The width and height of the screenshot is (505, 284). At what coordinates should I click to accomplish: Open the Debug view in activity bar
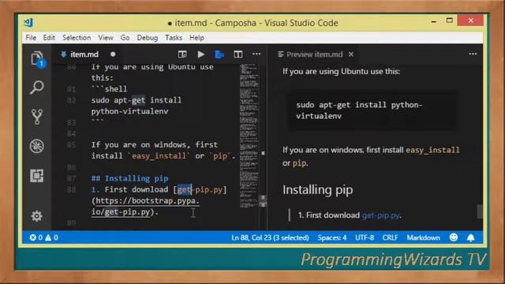coord(37,146)
